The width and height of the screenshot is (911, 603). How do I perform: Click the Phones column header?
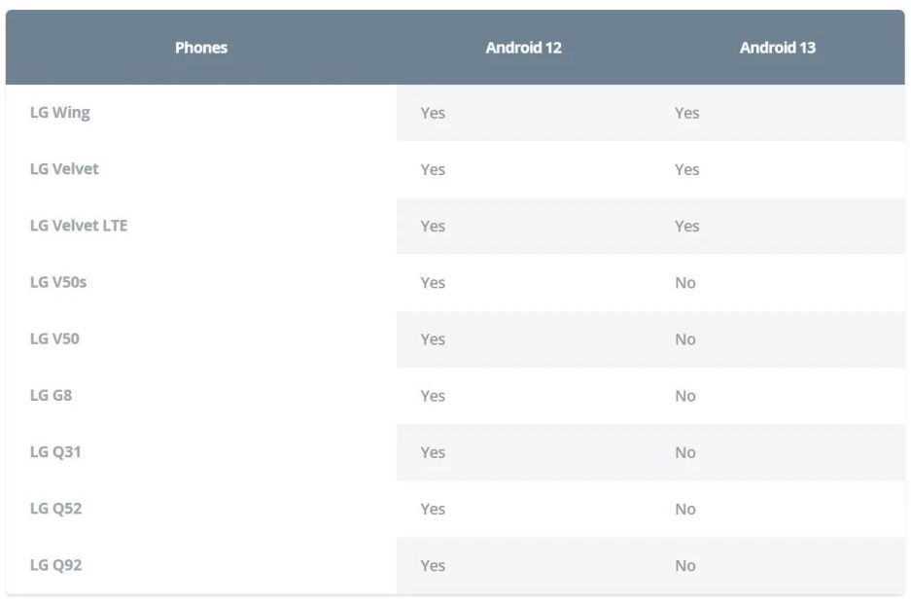[x=201, y=48]
